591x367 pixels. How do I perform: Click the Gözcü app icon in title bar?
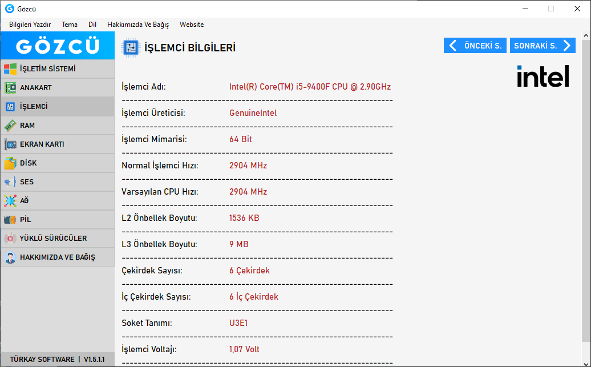pos(10,9)
